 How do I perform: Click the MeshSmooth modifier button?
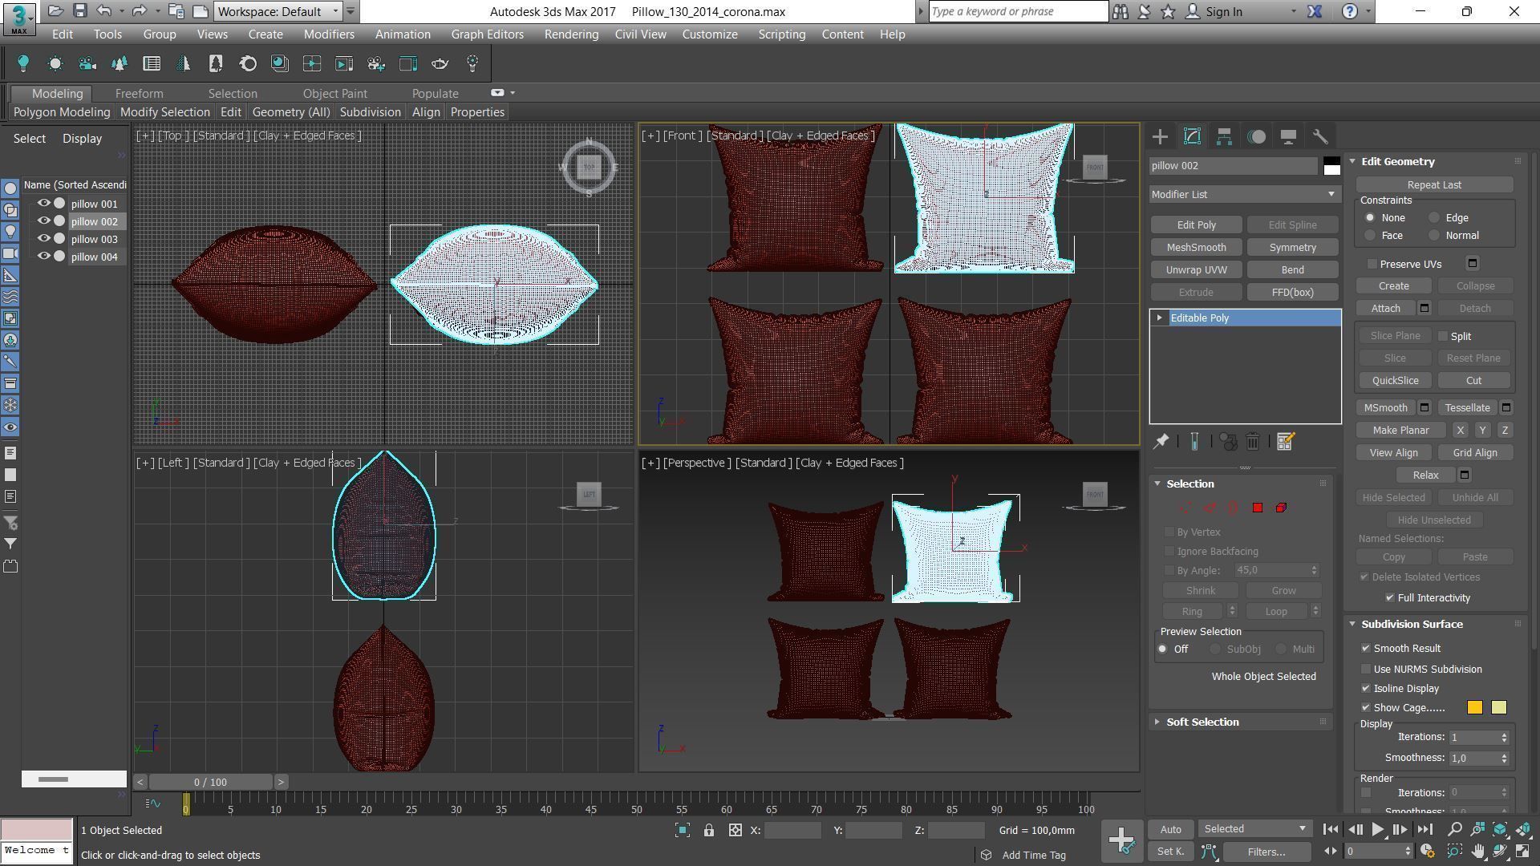click(1196, 248)
